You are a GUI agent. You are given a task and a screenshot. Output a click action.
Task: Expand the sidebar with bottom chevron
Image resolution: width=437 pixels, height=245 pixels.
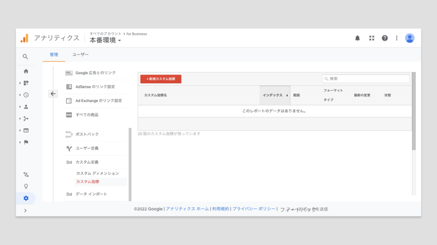tap(26, 211)
